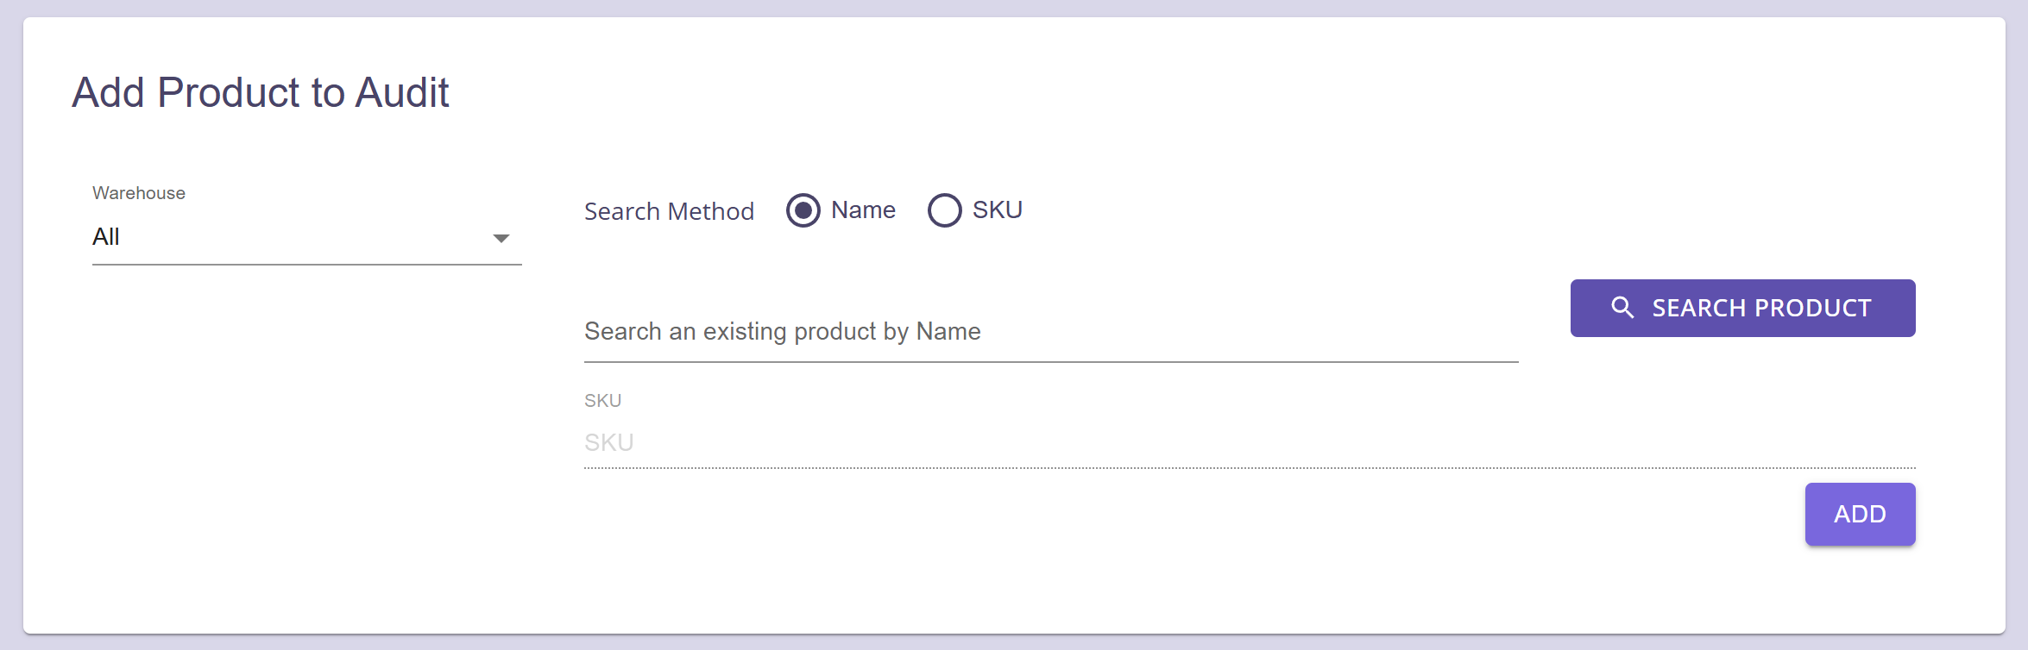Focus the Search an existing product by Name field
Viewport: 2028px width, 650px height.
coord(1051,332)
